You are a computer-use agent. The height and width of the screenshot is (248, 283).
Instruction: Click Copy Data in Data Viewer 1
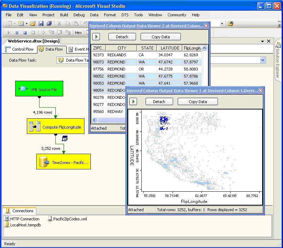click(x=197, y=102)
